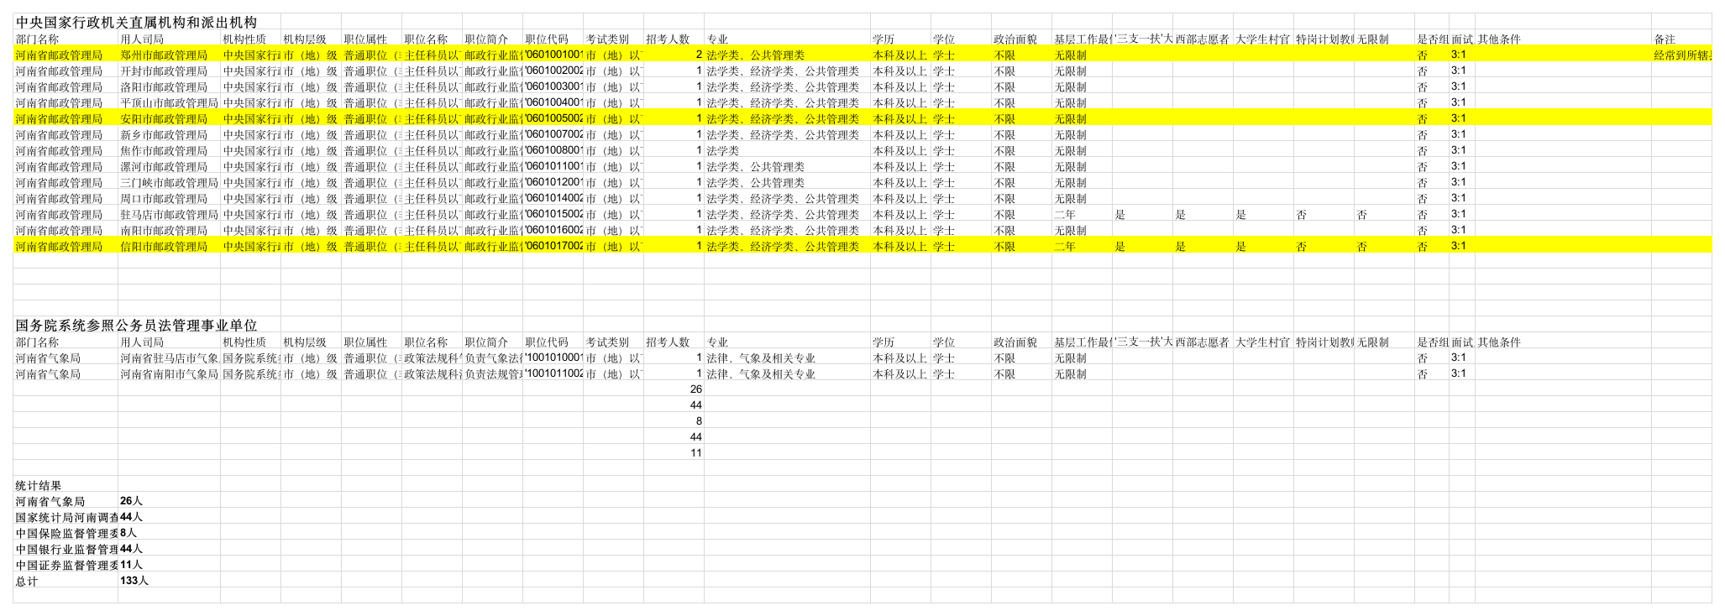Image resolution: width=1725 pixels, height=616 pixels.
Task: Click position code '1001011002 in weather bureau table
Action: (553, 373)
